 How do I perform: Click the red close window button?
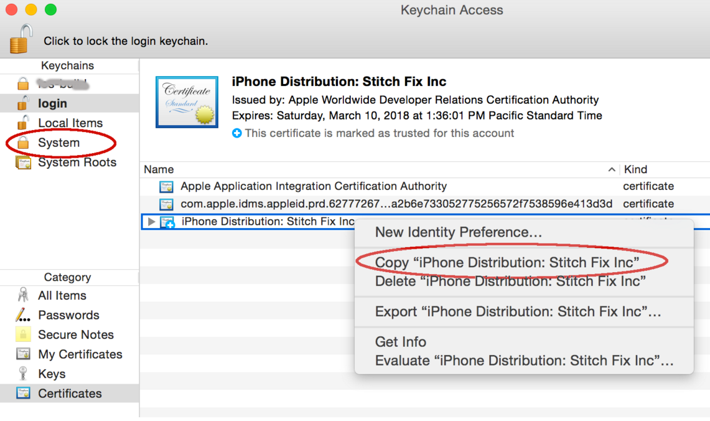click(11, 9)
